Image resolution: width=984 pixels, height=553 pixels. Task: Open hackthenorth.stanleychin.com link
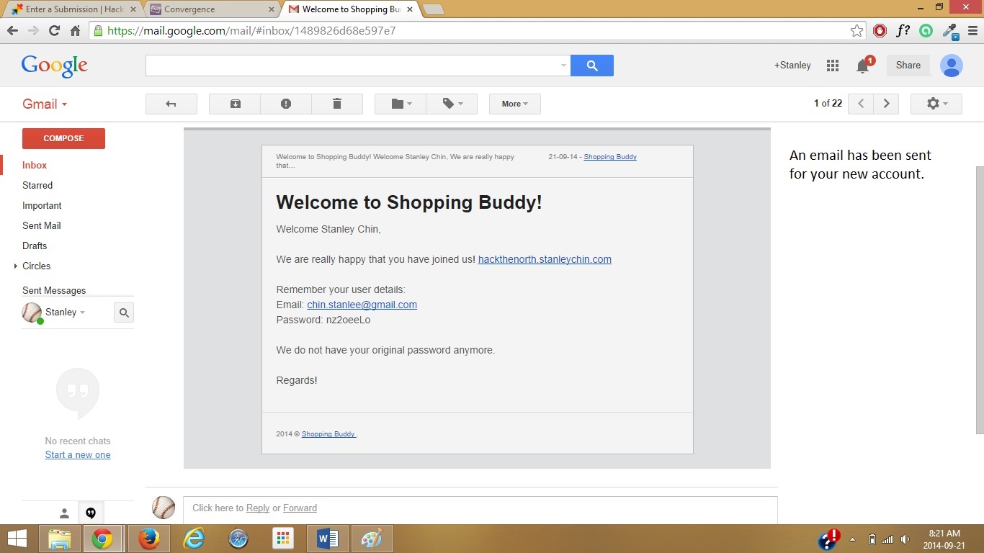coord(545,259)
